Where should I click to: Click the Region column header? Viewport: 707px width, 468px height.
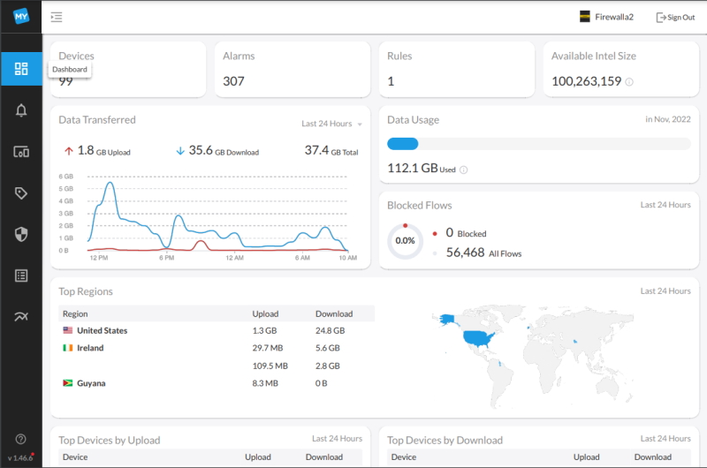(75, 314)
